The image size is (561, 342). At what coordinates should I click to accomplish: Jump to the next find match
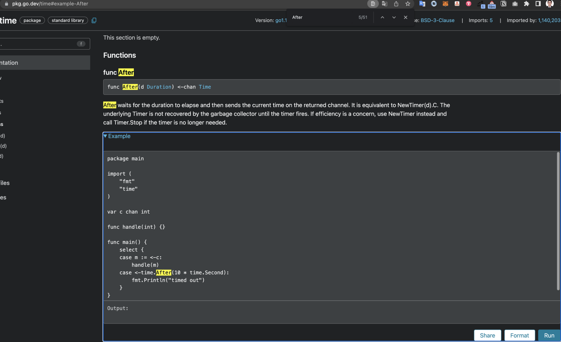pyautogui.click(x=394, y=18)
